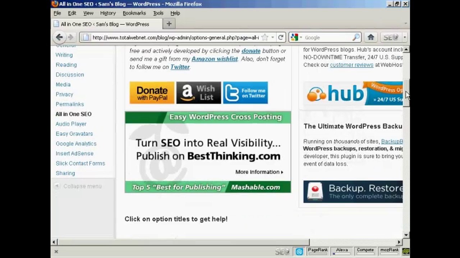Open the list all tabs dropdown
The image size is (460, 258).
405,24
